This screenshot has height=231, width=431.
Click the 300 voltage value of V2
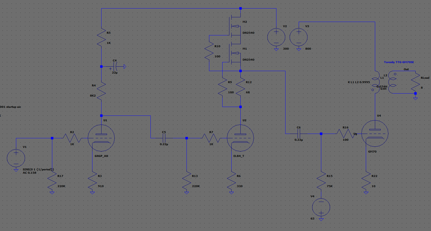286,49
